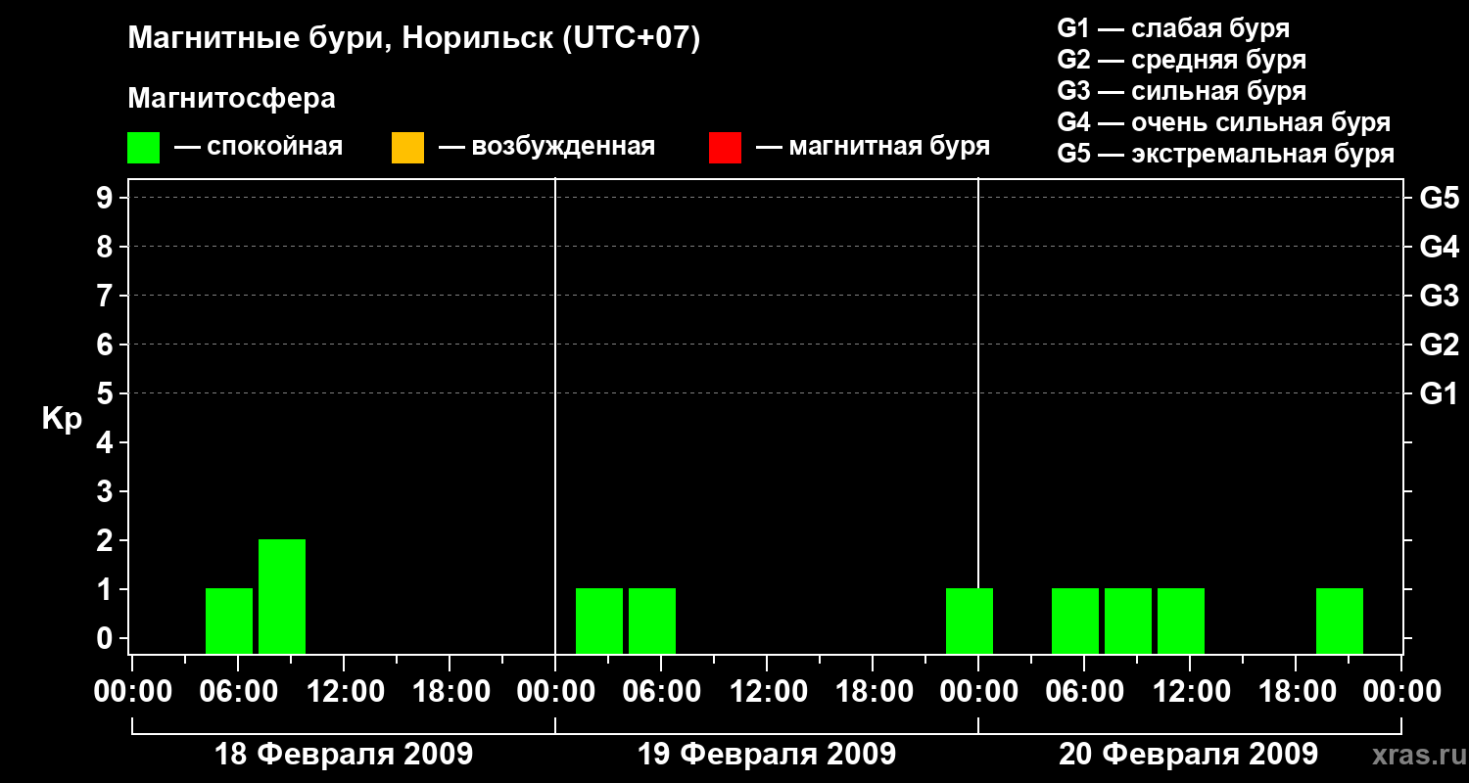Image resolution: width=1469 pixels, height=783 pixels.
Task: Click the Kp axis value 9
Action: 107,198
